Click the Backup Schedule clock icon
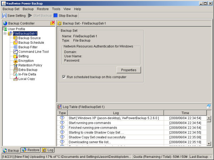Viewport: 214px width, 160px height. 15,42
